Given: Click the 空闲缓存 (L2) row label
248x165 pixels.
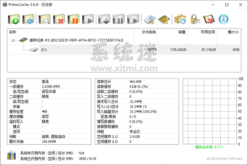Looking at the screenshot, I should click(107, 141).
